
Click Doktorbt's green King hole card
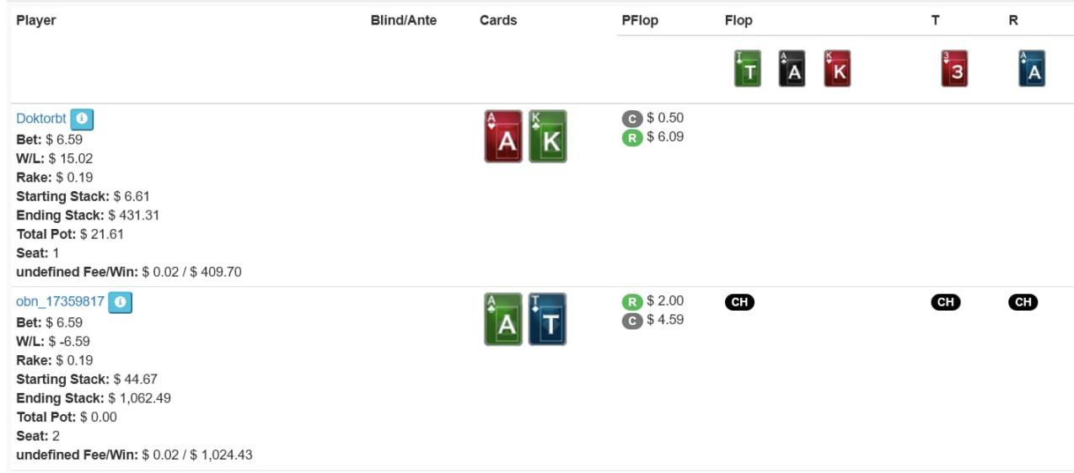548,136
